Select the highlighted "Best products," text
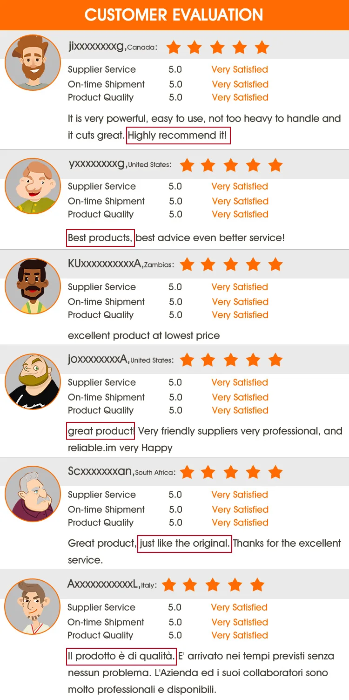 pos(100,238)
